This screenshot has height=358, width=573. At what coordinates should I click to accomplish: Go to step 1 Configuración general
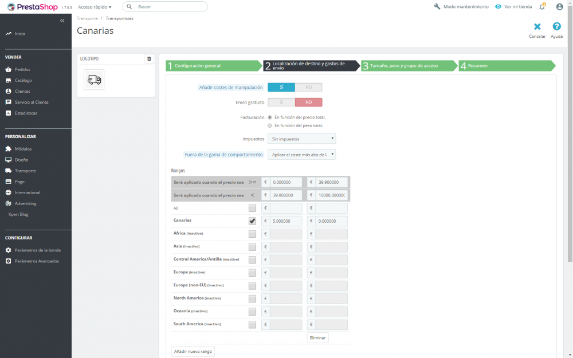click(214, 66)
